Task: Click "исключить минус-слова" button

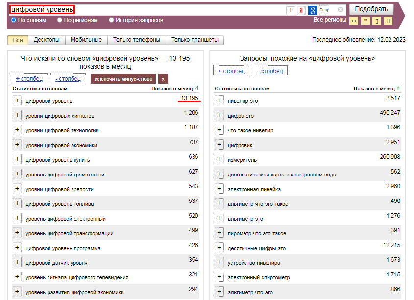Action: pyautogui.click(x=123, y=78)
